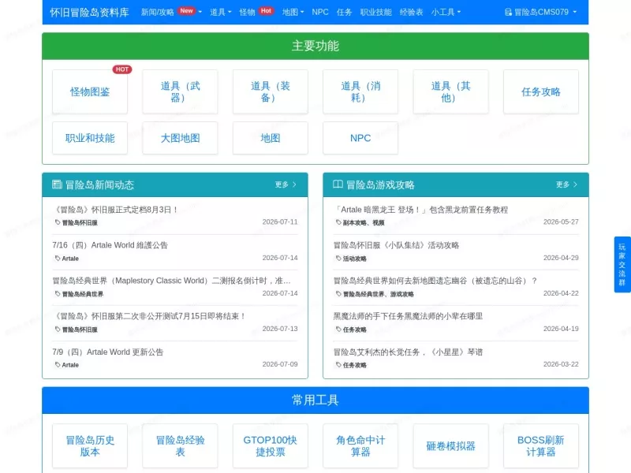The image size is (631, 473).
Task: Open the 道具（装备）card
Action: 270,91
